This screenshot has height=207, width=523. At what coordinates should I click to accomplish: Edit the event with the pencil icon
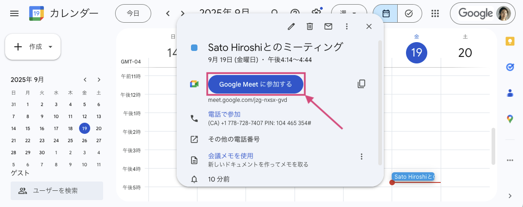291,26
